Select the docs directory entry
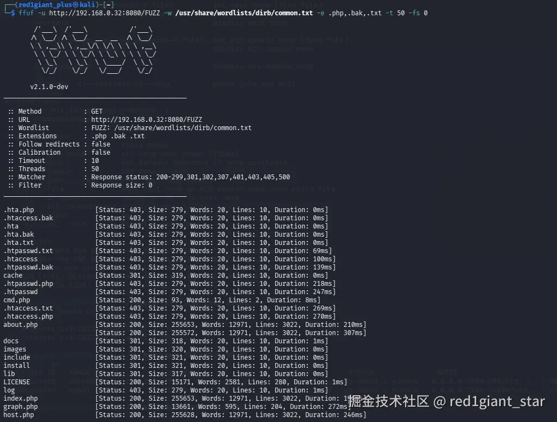557x422 pixels. coord(12,341)
